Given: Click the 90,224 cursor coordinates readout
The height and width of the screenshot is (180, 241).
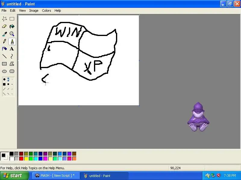Looking at the screenshot, I should (x=175, y=168).
